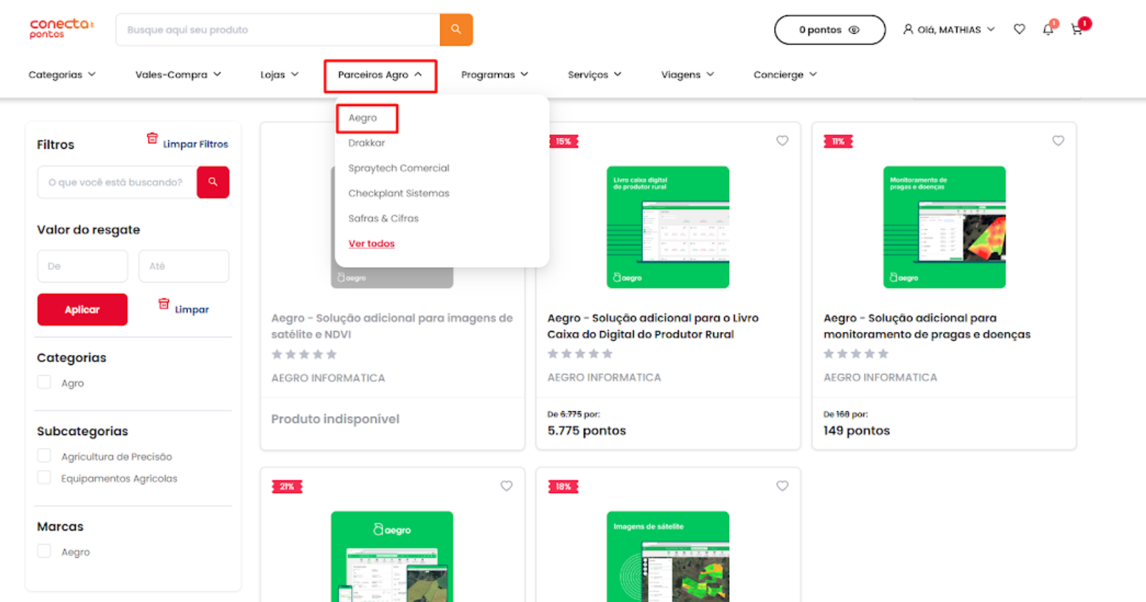
Task: Favorite the pragas e doenças monitoring product
Action: click(x=1058, y=141)
